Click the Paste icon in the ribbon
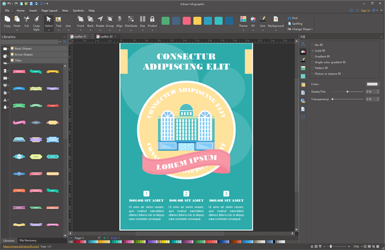Screen dimensions: 385x250 pyautogui.click(x=18, y=20)
